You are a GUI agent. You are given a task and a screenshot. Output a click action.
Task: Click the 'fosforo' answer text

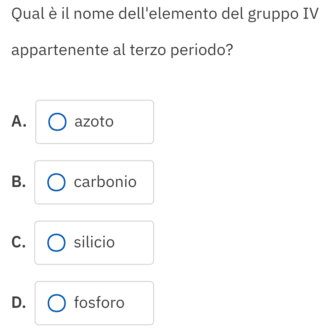(99, 303)
